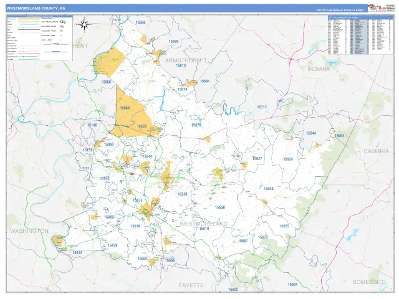Select ZIP code 15632 label
Image resolution: width=399 pixels, height=299 pixels.
tap(142, 126)
